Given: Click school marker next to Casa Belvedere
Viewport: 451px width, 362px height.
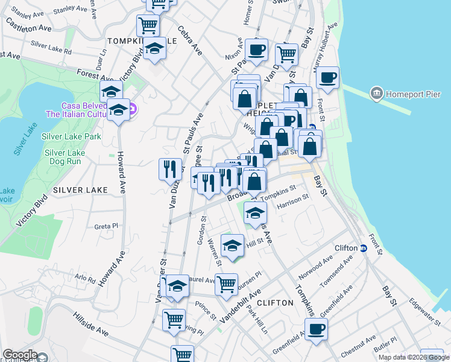Looking at the screenshot, I should pyautogui.click(x=118, y=112).
